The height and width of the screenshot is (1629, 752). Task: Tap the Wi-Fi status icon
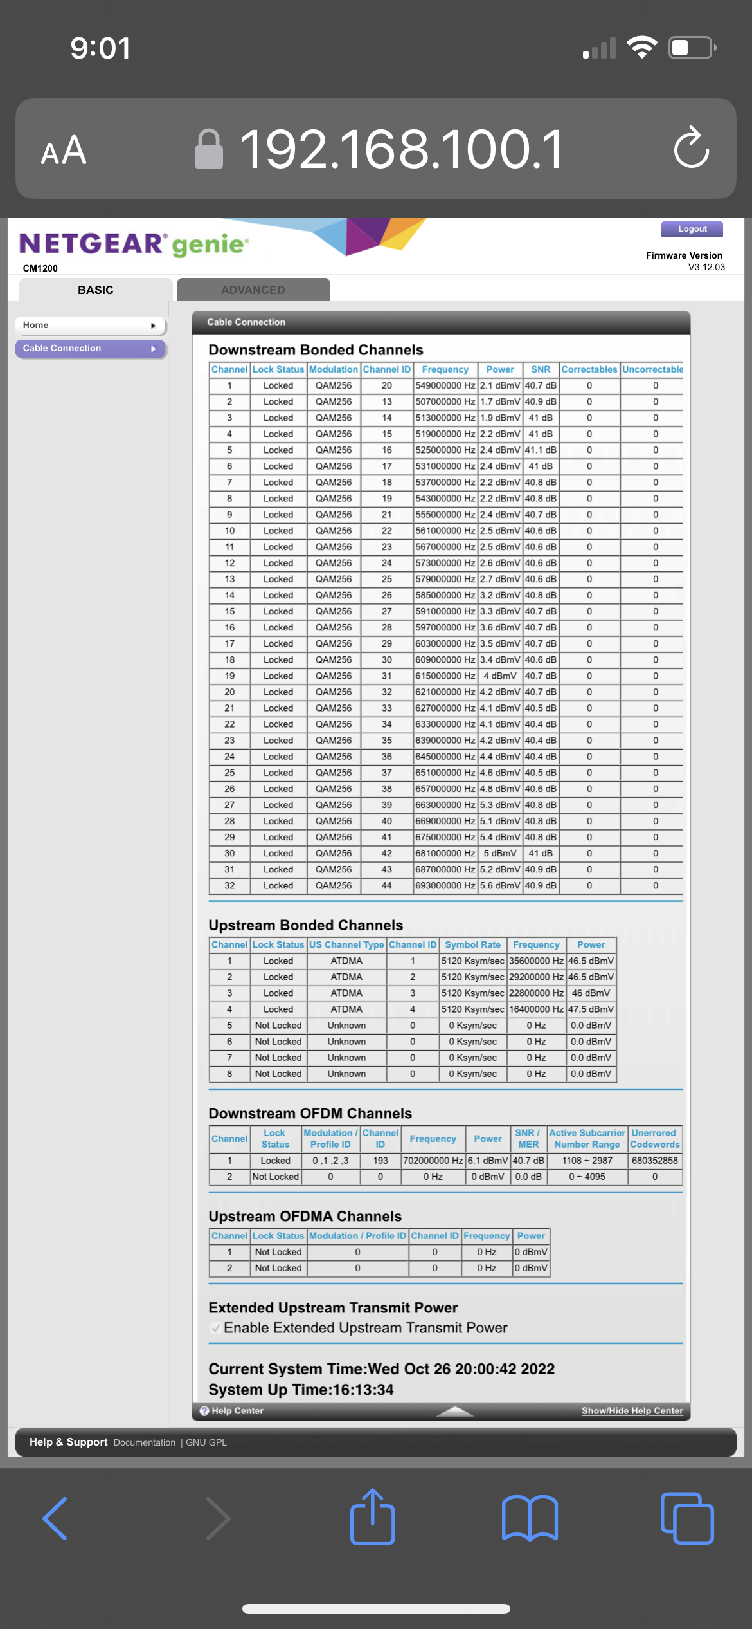641,48
